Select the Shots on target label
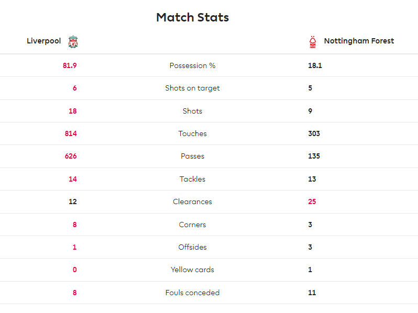Screen dimensions: 418x313 (x=192, y=88)
